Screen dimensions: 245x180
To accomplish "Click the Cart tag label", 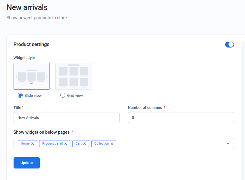I will pyautogui.click(x=78, y=143).
